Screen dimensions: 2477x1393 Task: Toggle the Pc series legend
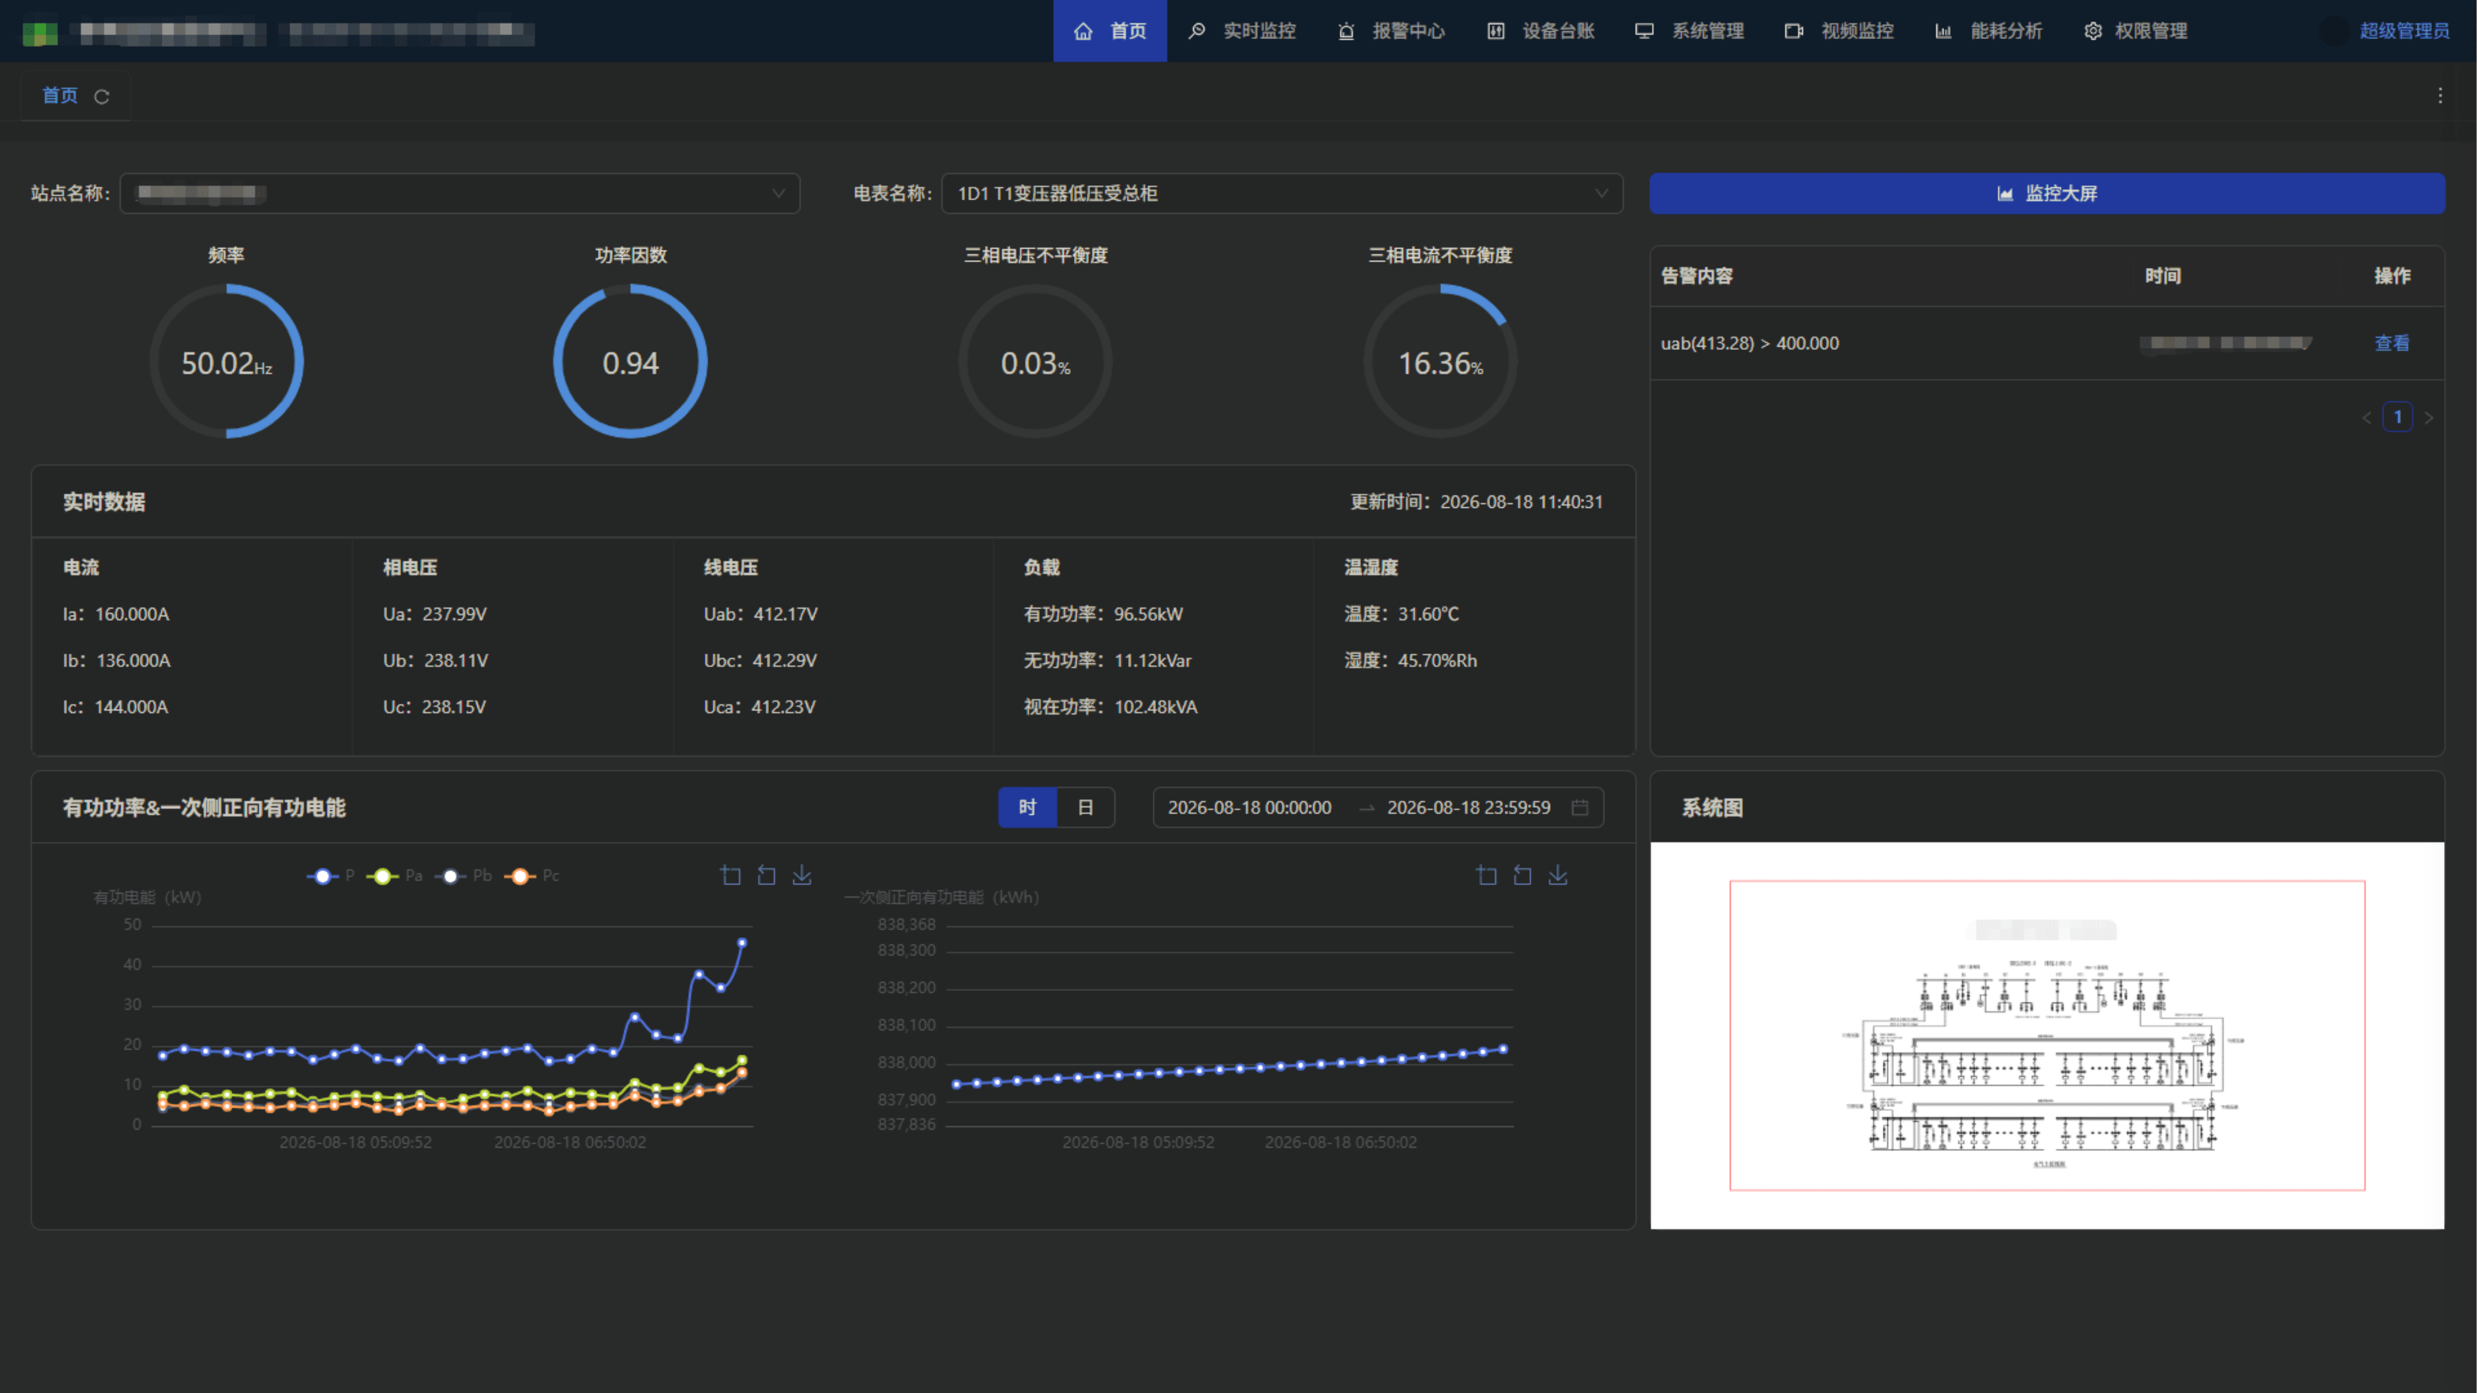click(x=532, y=876)
